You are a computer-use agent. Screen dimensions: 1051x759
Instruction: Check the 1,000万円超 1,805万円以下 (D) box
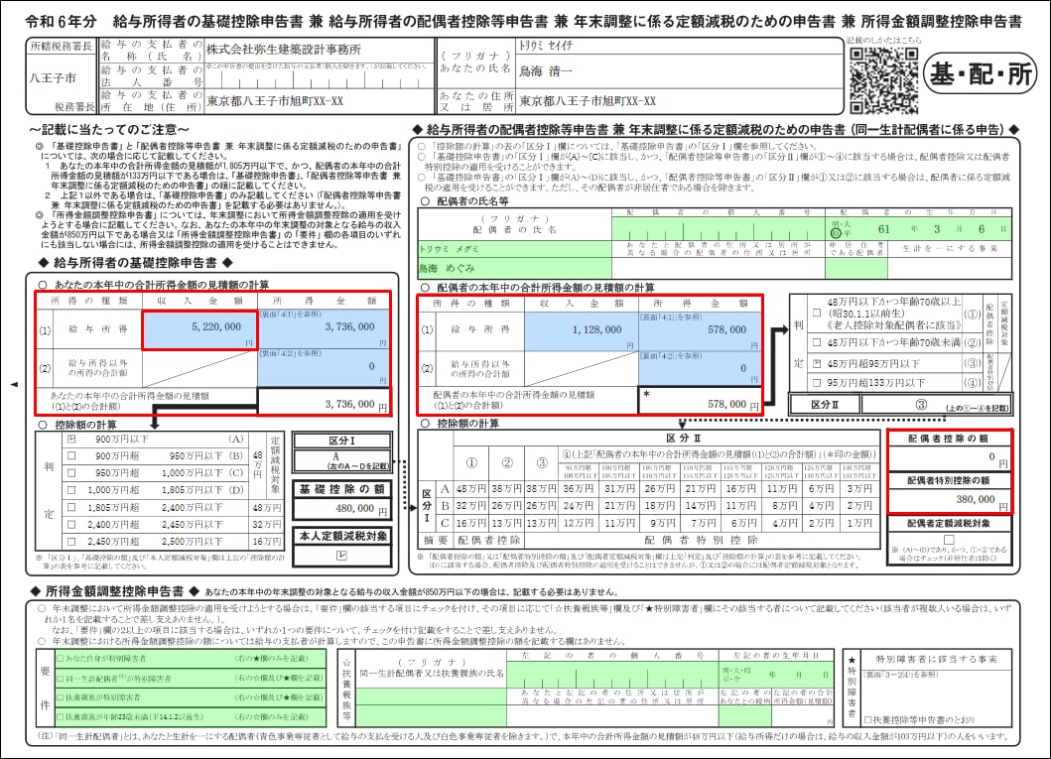(x=71, y=490)
